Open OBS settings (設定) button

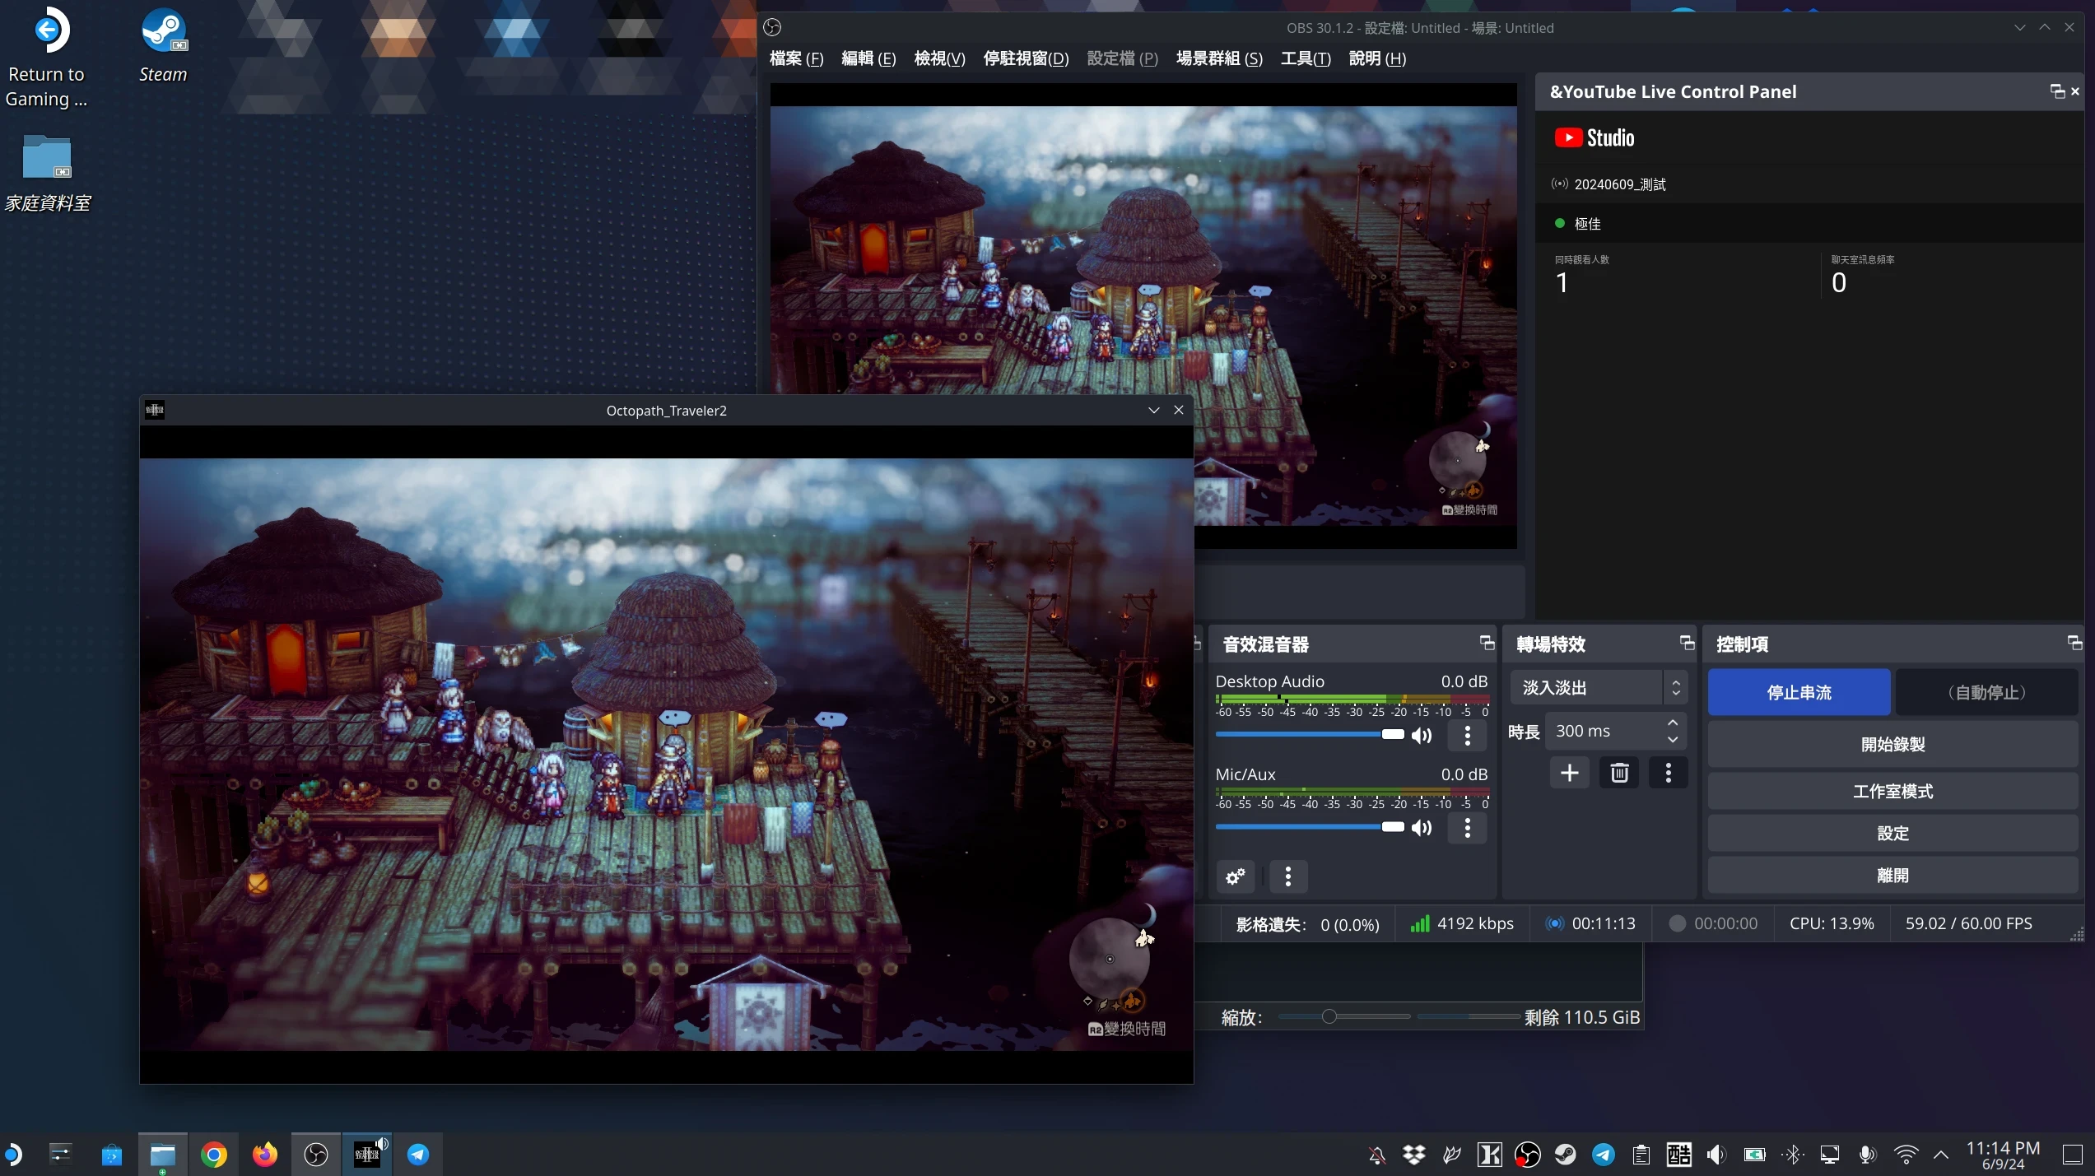[x=1892, y=833]
